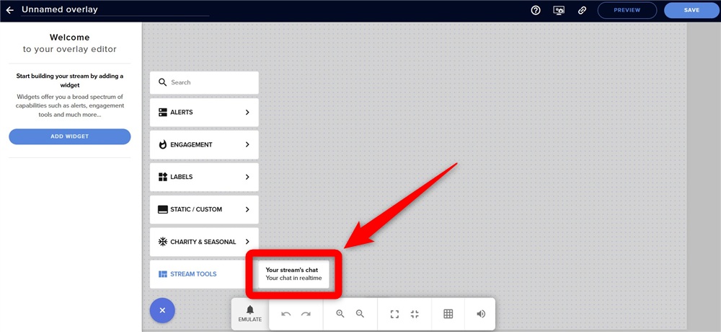Image resolution: width=721 pixels, height=332 pixels.
Task: Click the shrink-to-fit collapse icon
Action: (415, 314)
